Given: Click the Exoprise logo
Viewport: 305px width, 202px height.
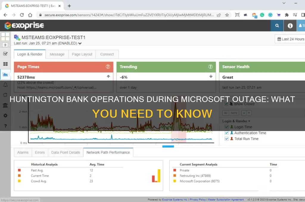Looking at the screenshot, I should (x=24, y=26).
